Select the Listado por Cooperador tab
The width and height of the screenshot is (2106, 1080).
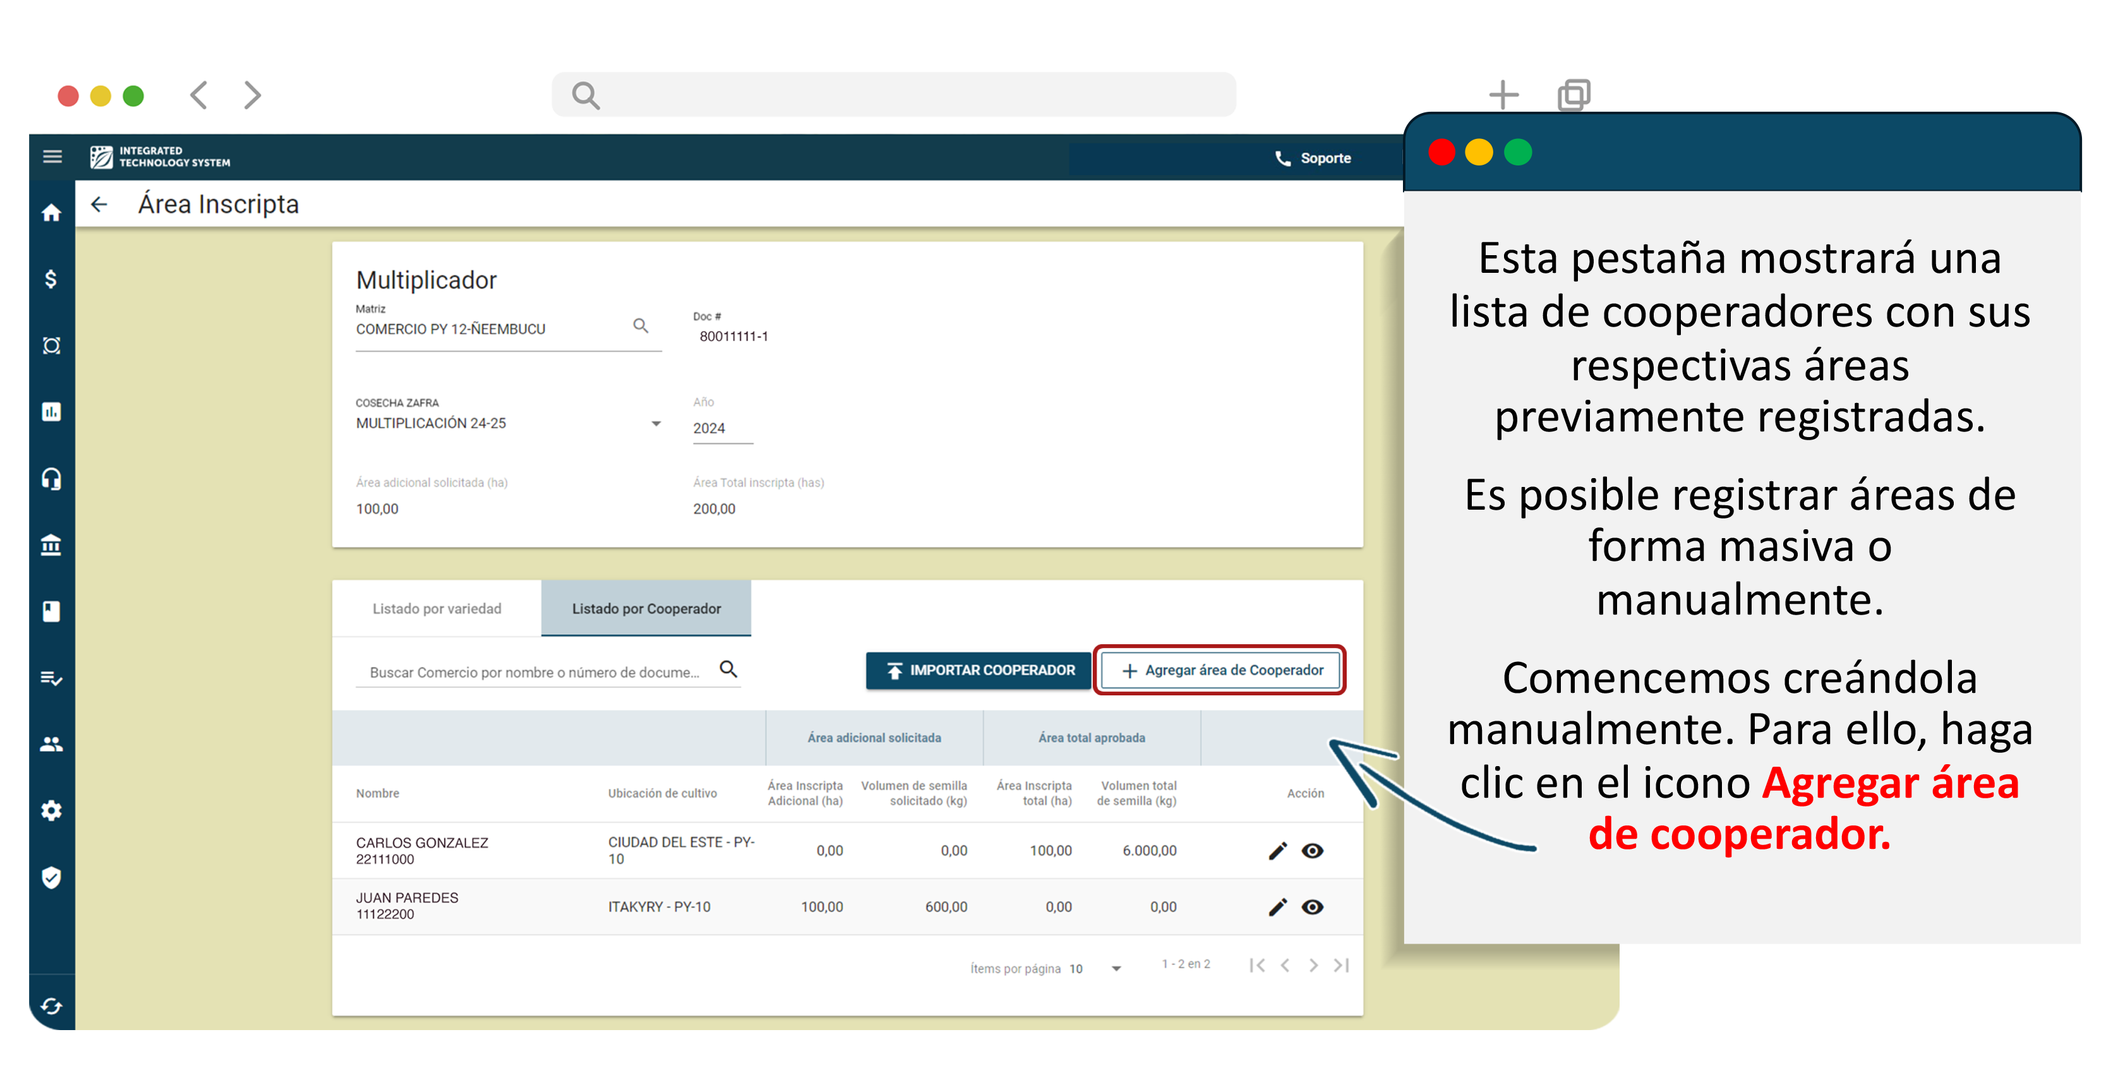pos(646,608)
